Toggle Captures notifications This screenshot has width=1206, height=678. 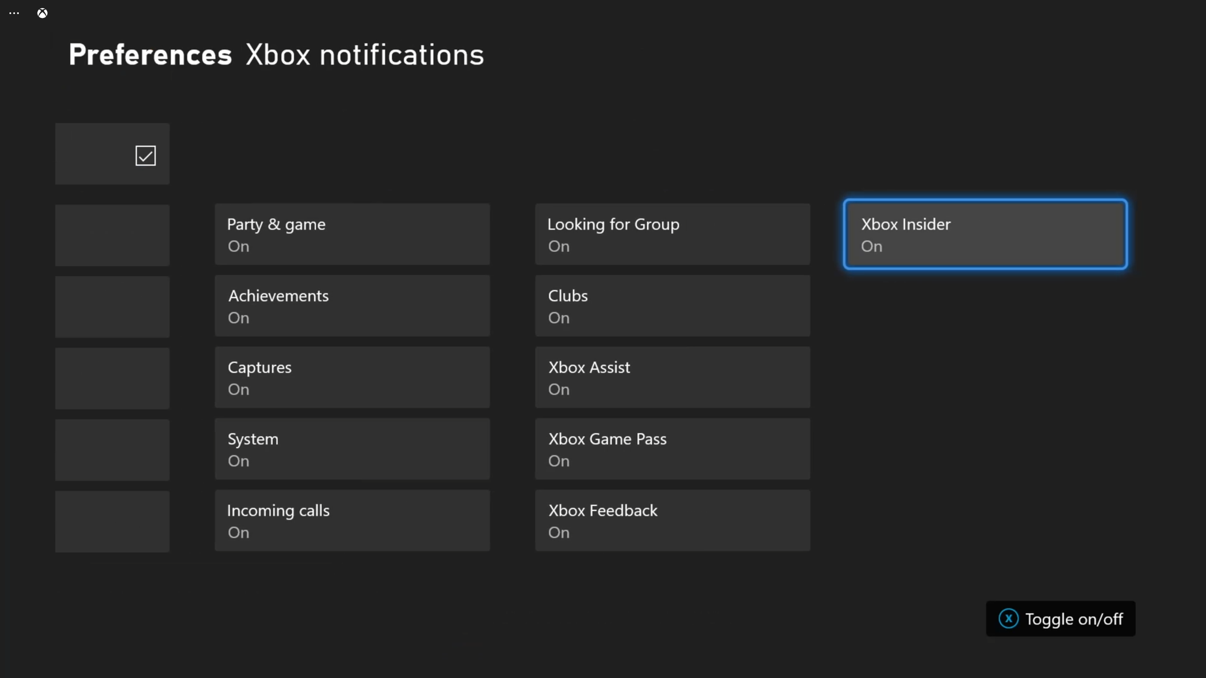(352, 377)
